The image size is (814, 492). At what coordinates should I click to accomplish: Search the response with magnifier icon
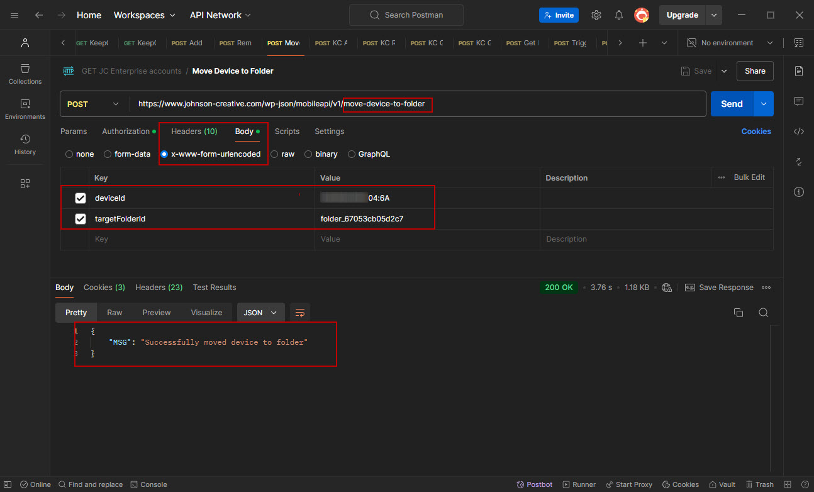[x=764, y=313]
